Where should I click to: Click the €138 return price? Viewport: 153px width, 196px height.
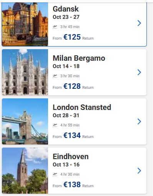pos(72,184)
